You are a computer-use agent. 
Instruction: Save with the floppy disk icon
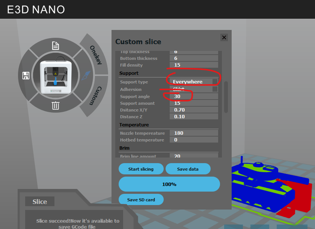(x=26, y=76)
